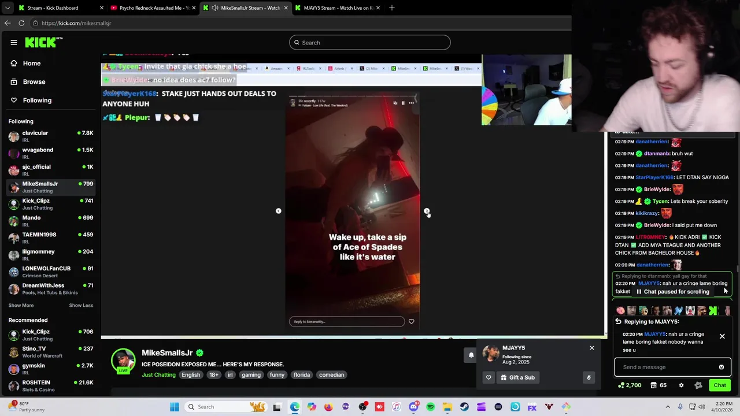The width and height of the screenshot is (740, 416).
Task: Click the comedian tag
Action: [x=332, y=375]
